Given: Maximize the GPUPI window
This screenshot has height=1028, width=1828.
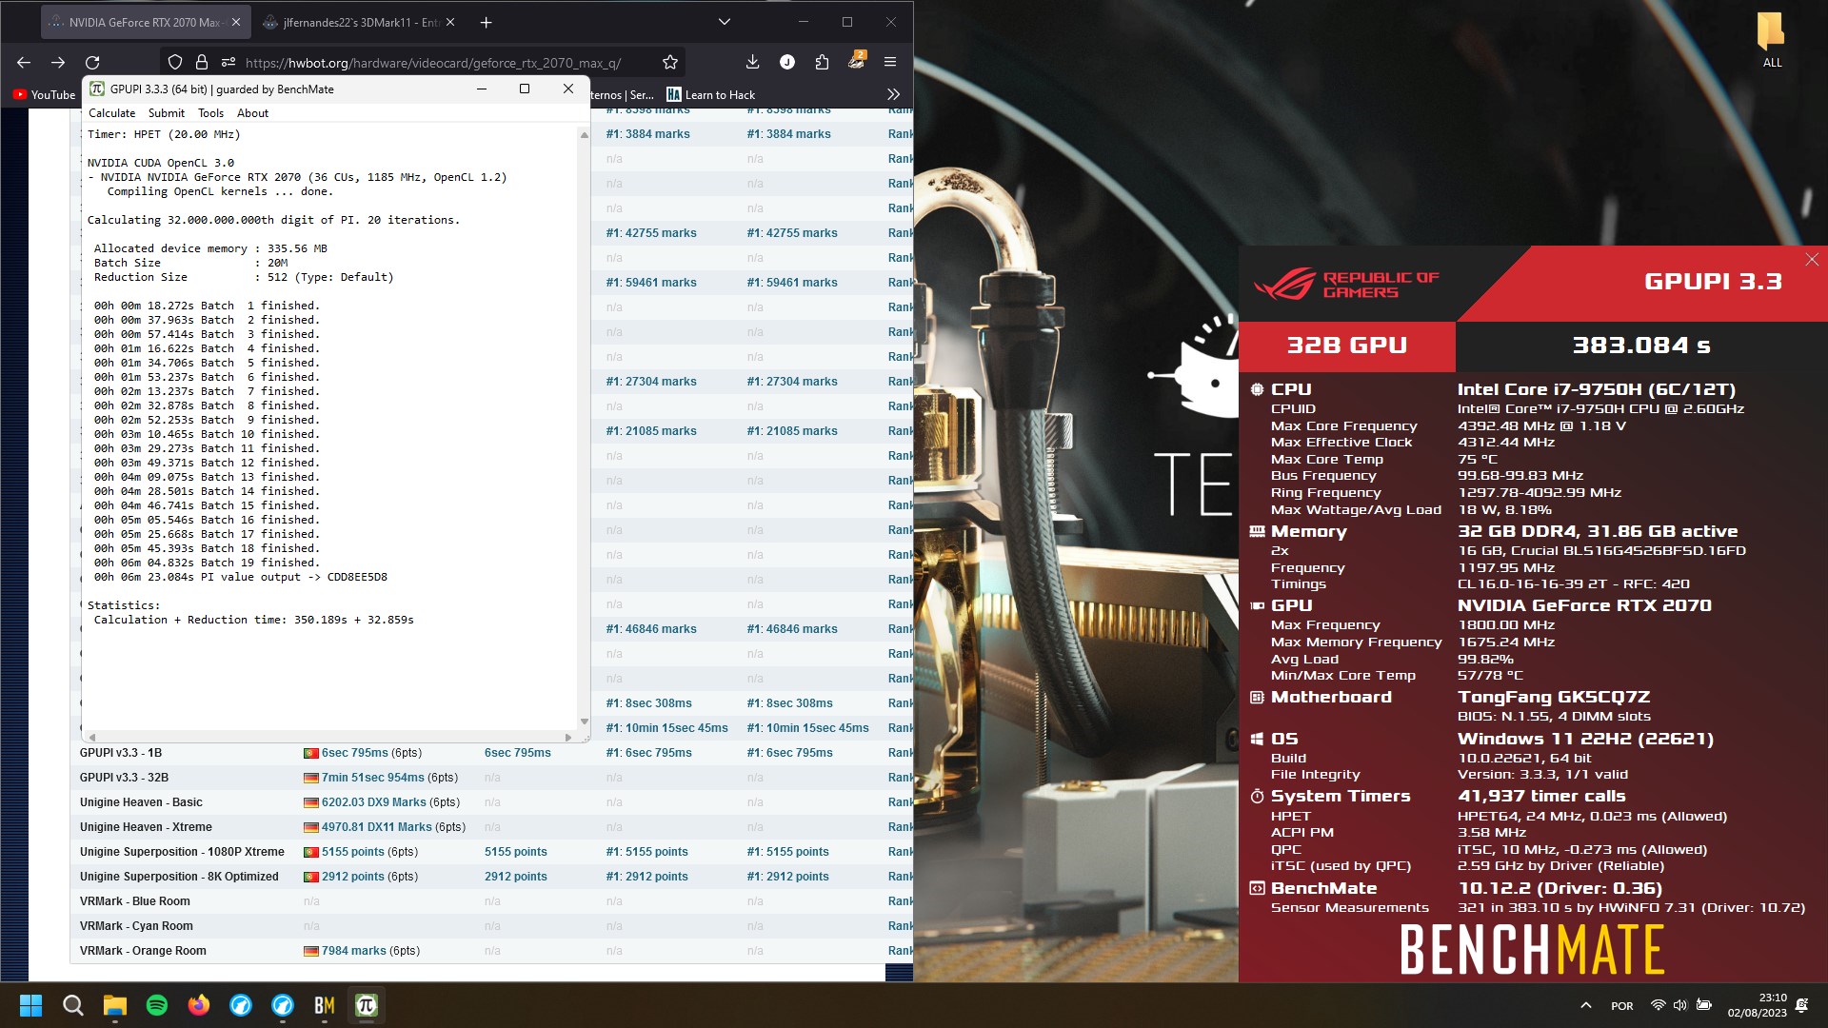Looking at the screenshot, I should 525,89.
